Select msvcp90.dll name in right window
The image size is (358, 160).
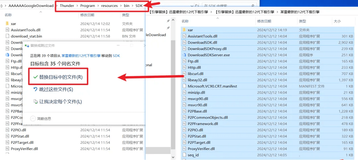(x=198, y=99)
